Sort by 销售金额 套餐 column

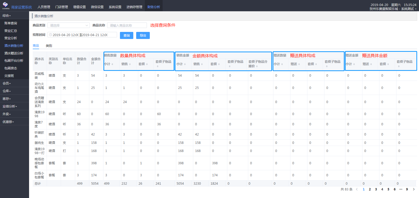point(219,64)
